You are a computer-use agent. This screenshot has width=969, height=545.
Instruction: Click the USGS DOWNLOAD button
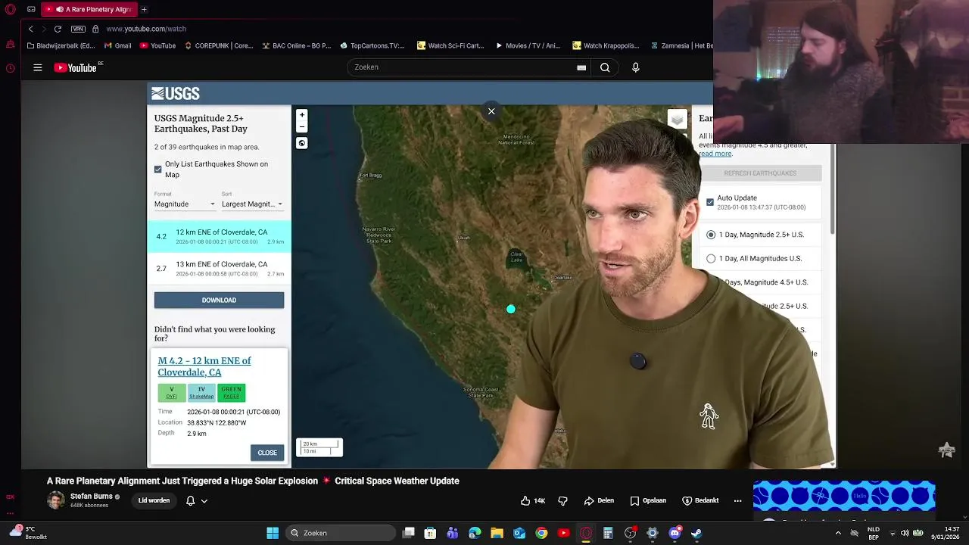(219, 300)
